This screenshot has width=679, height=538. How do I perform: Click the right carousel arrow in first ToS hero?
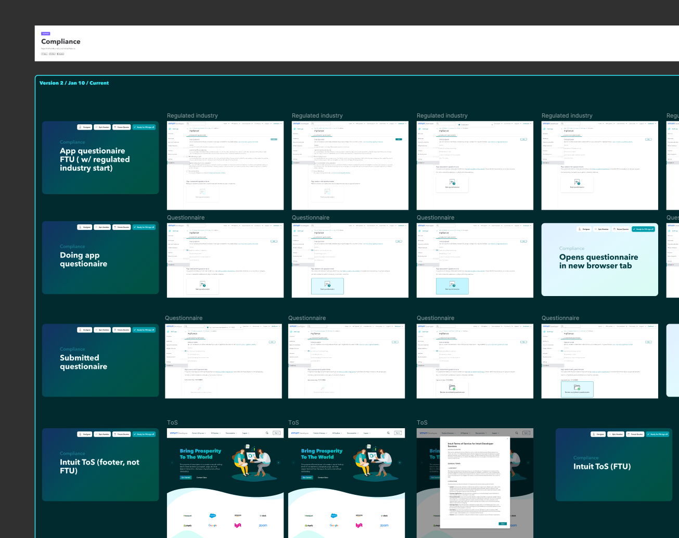tap(278, 462)
